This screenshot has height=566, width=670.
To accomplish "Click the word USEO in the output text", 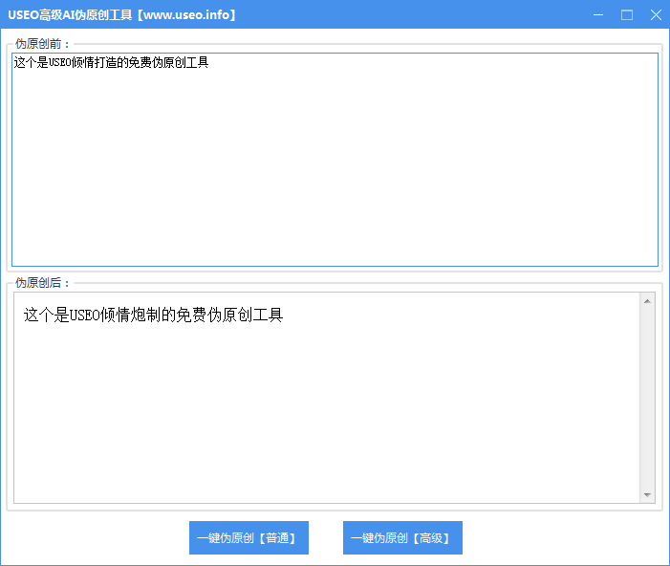I will click(85, 315).
